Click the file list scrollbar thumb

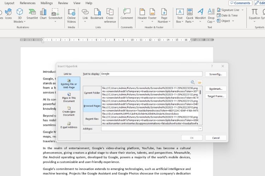200,92
